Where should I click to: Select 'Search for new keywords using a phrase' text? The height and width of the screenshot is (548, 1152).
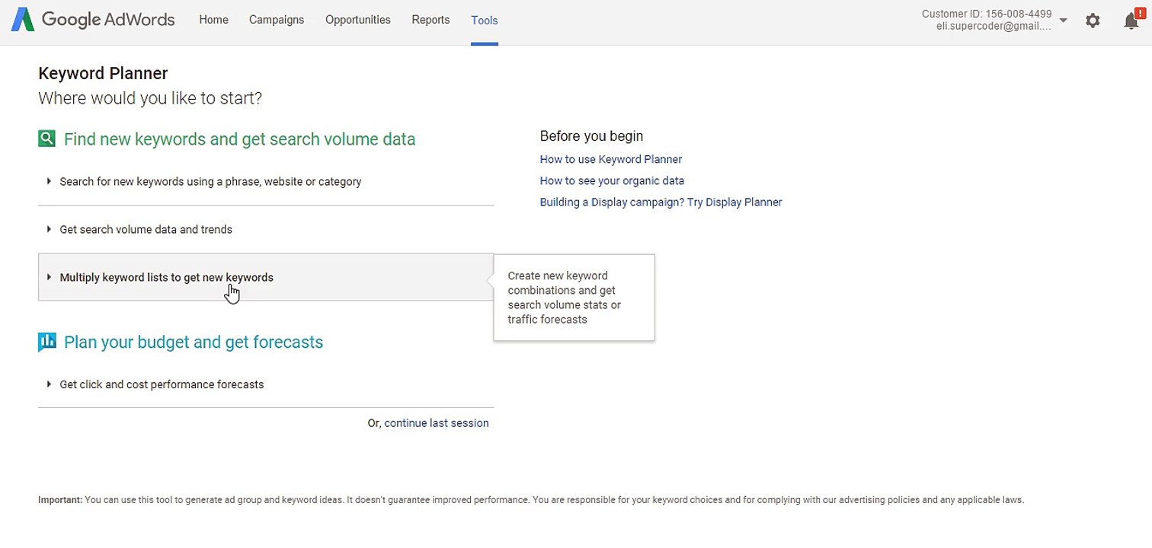point(210,181)
